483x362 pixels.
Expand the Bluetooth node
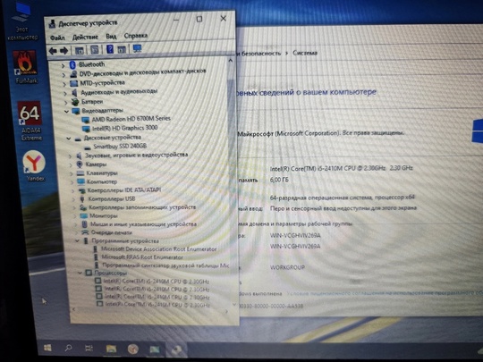click(x=63, y=65)
